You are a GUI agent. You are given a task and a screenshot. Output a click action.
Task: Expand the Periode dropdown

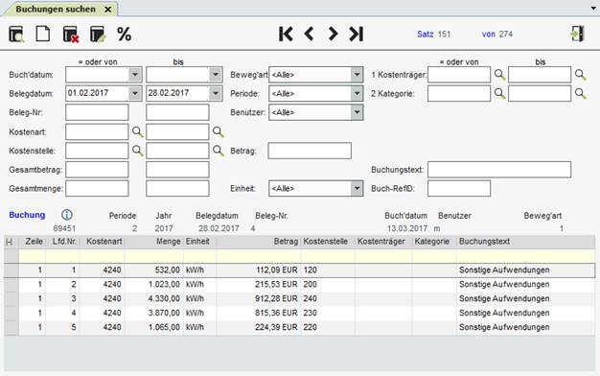[x=357, y=93]
